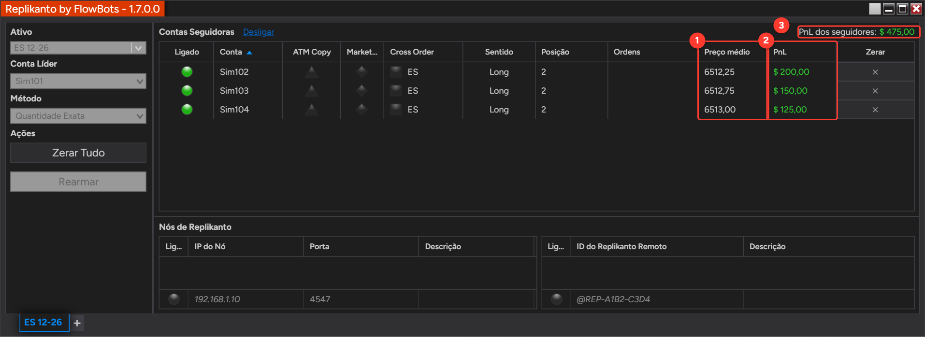Add a new tab with plus icon
The height and width of the screenshot is (337, 925).
pyautogui.click(x=77, y=323)
